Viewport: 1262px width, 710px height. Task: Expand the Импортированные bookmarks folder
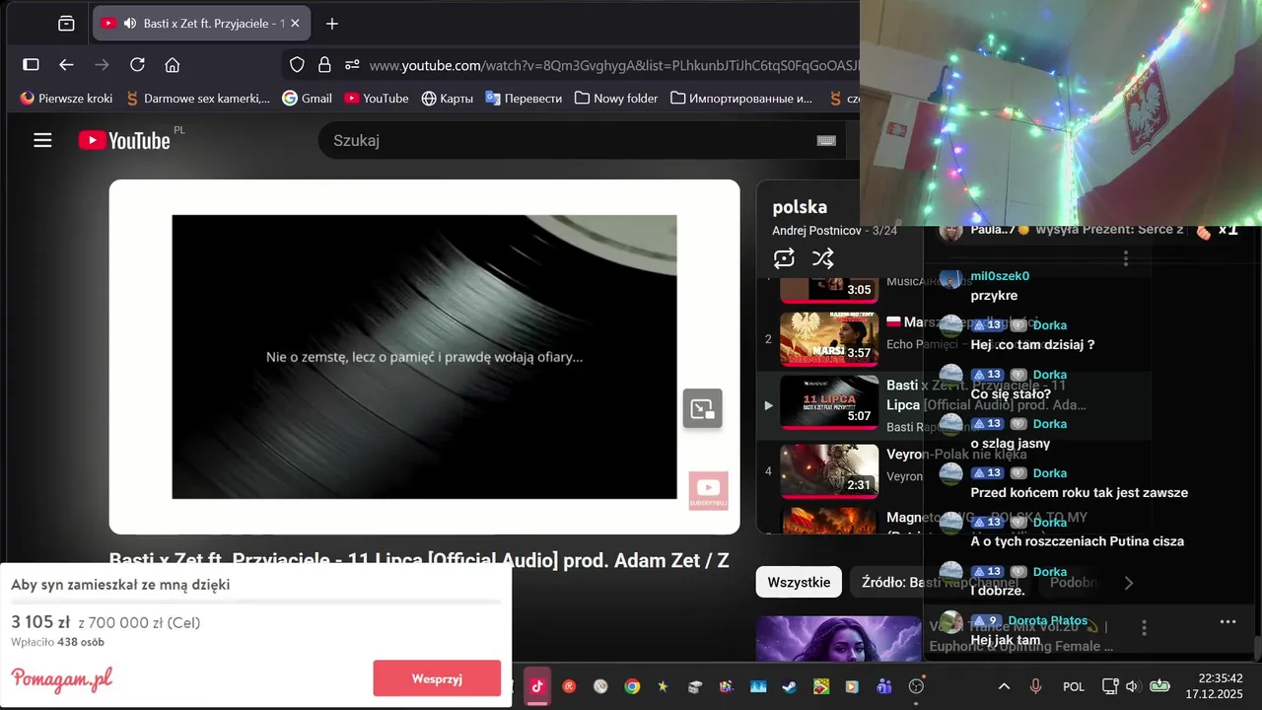741,99
